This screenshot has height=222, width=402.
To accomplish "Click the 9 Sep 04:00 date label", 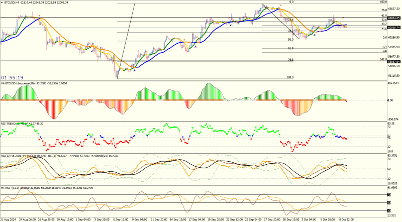I will [x=140, y=219].
